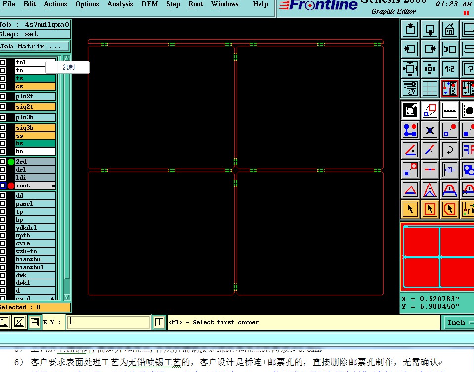Open the Job Matrix ... button

(34, 46)
